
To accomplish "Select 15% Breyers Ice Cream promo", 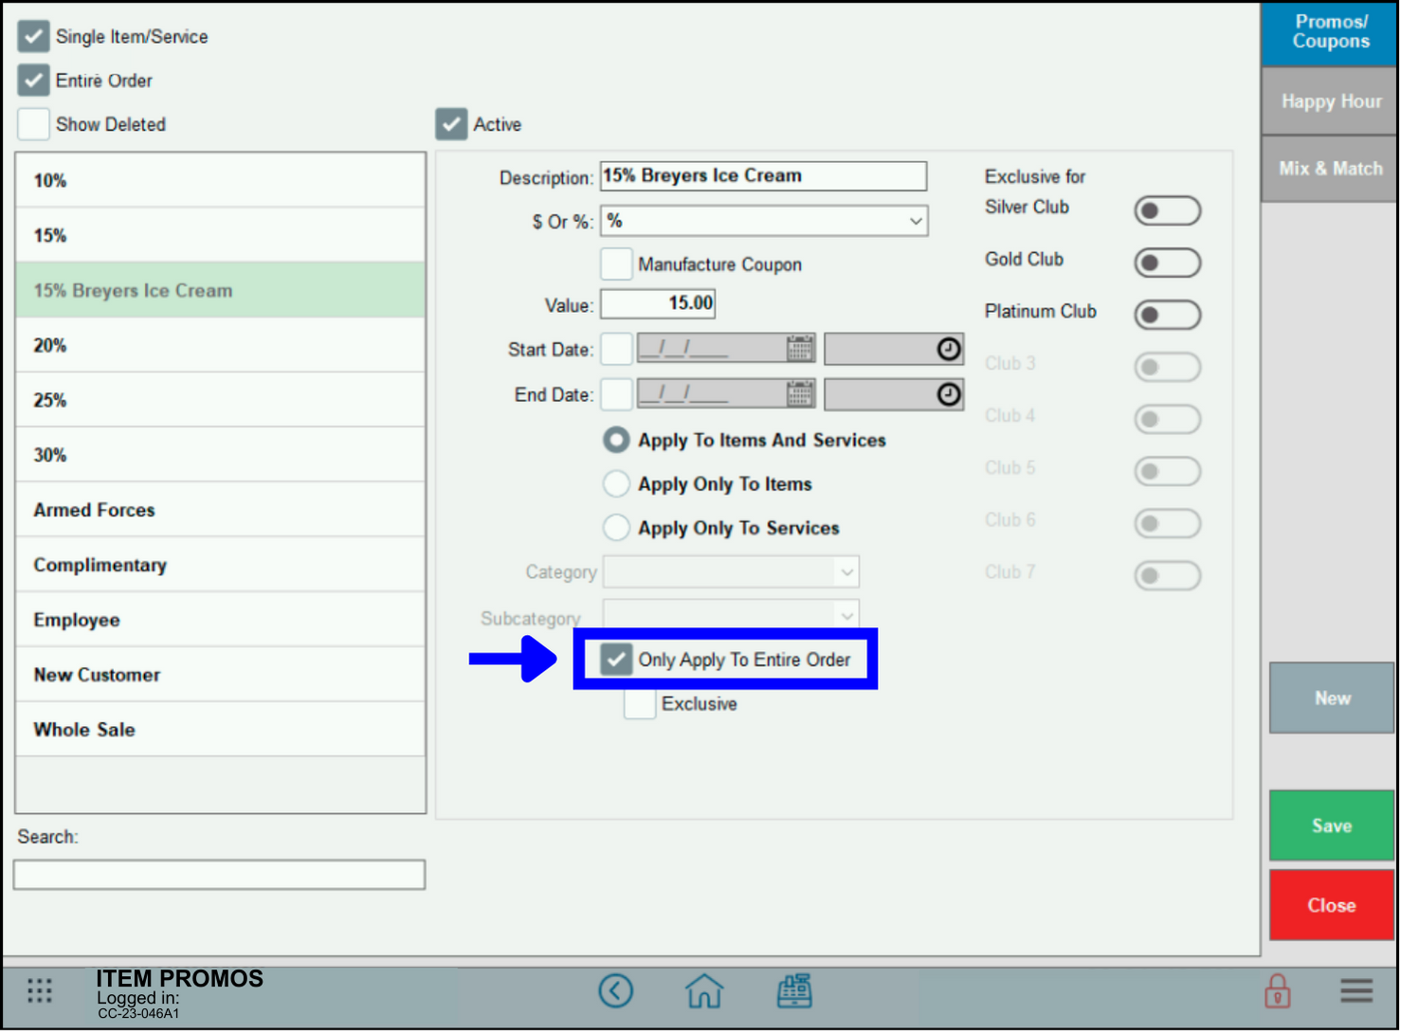I will pyautogui.click(x=220, y=290).
